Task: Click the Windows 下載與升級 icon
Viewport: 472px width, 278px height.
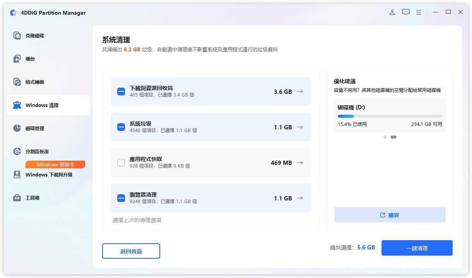Action: 17,175
